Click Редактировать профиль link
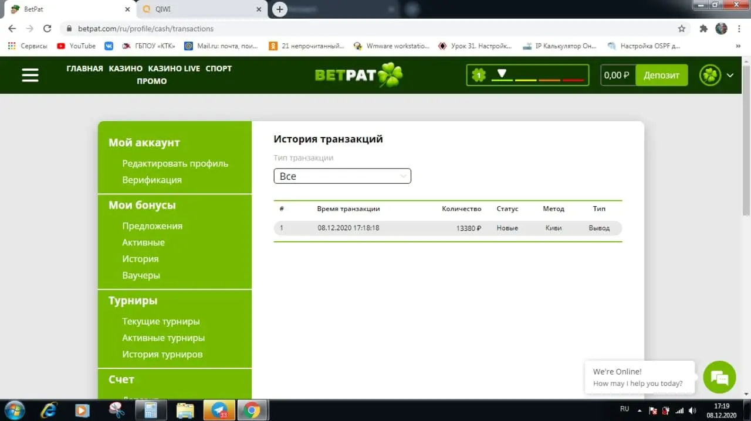Viewport: 751px width, 421px height. [175, 163]
